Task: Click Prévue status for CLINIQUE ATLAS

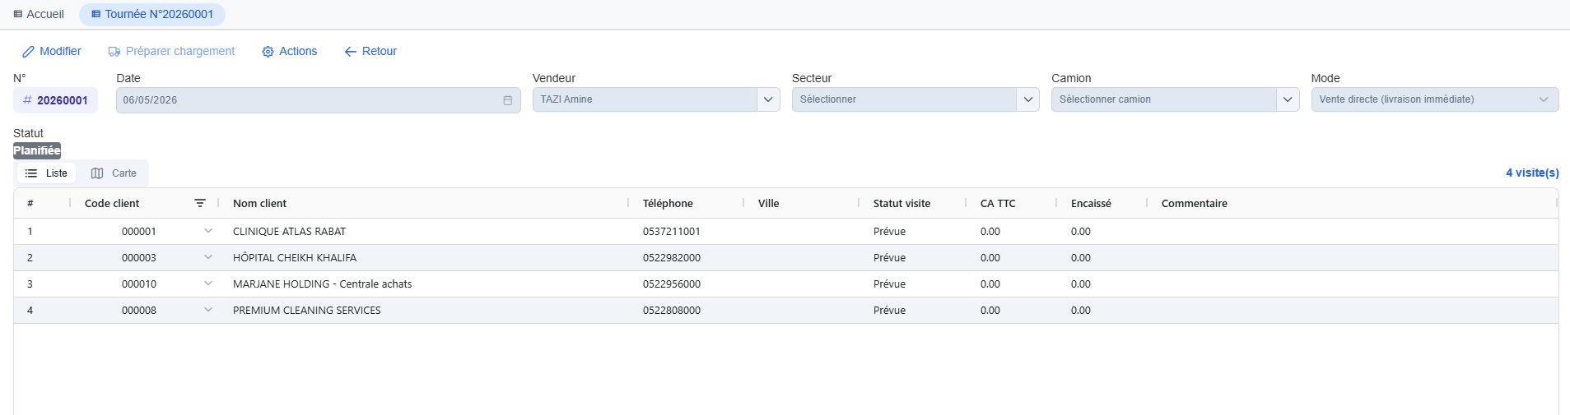Action: 889,232
